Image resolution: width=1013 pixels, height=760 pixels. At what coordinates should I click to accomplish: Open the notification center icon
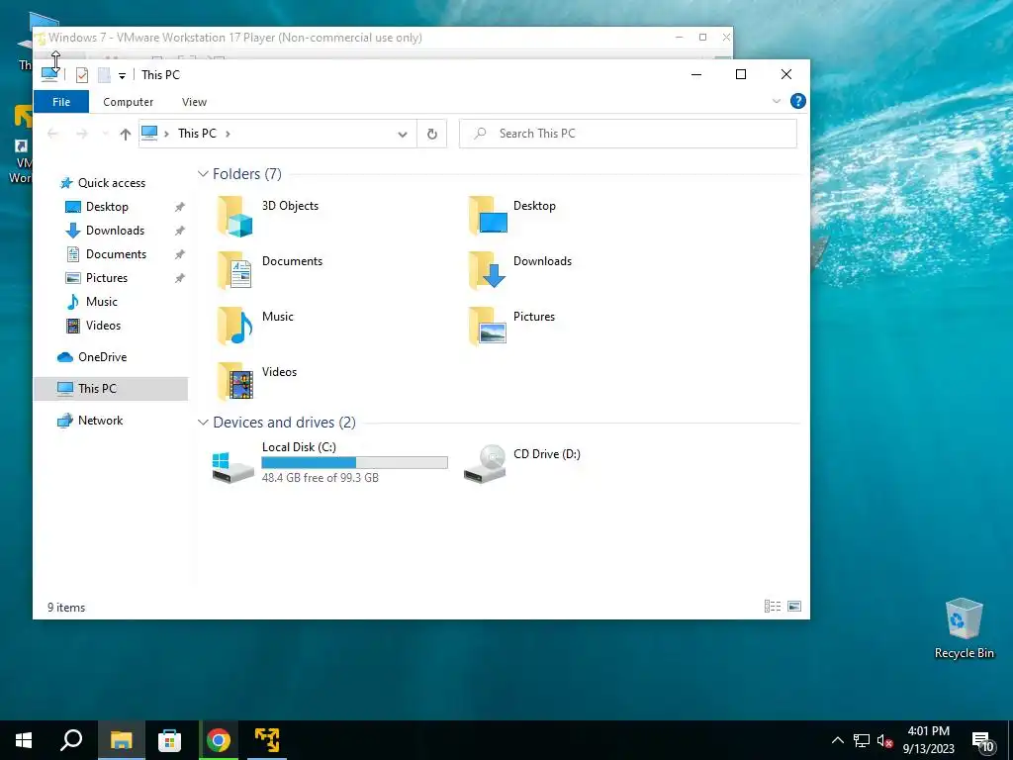[983, 742]
